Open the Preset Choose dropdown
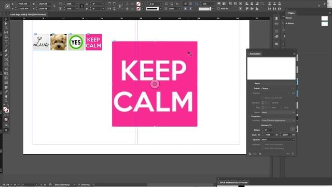 tap(278, 88)
